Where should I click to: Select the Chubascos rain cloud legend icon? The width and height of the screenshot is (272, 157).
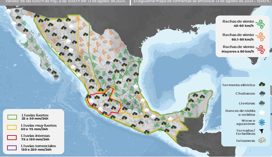click(261, 94)
